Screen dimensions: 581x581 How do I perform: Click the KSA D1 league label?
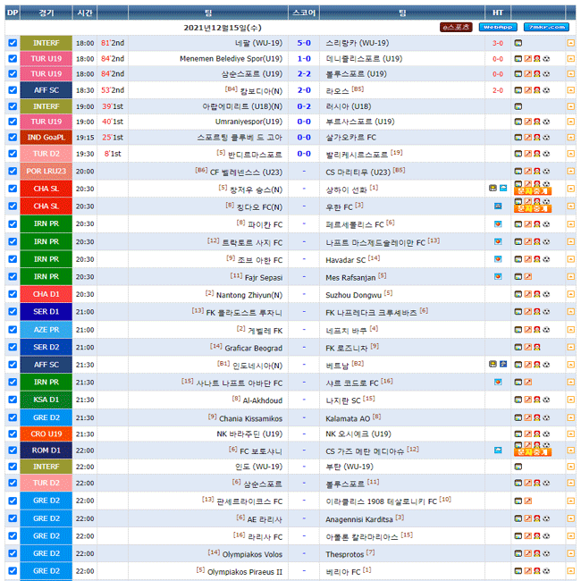[46, 400]
